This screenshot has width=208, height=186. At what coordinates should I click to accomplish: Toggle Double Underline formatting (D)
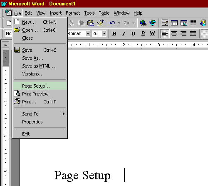[143, 33]
